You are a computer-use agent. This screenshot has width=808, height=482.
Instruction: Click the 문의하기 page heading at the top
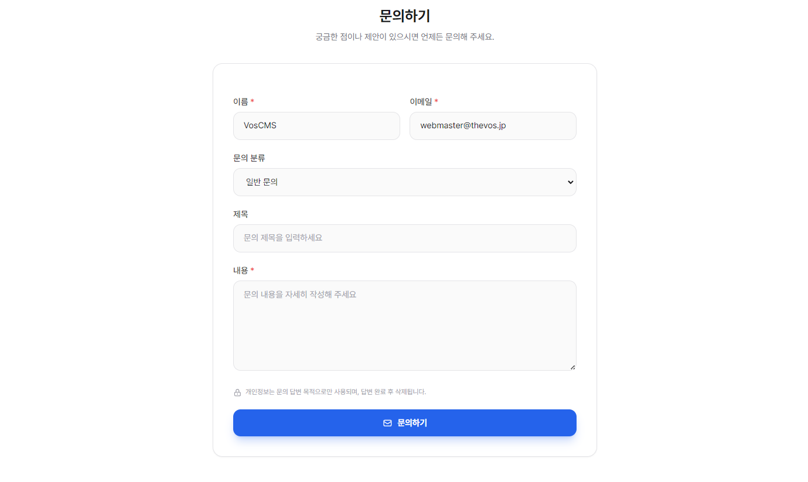coord(405,16)
